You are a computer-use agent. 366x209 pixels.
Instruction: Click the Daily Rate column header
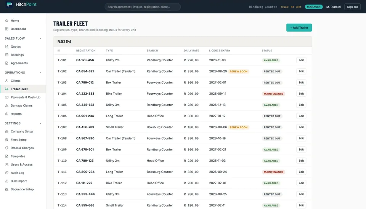191,51
